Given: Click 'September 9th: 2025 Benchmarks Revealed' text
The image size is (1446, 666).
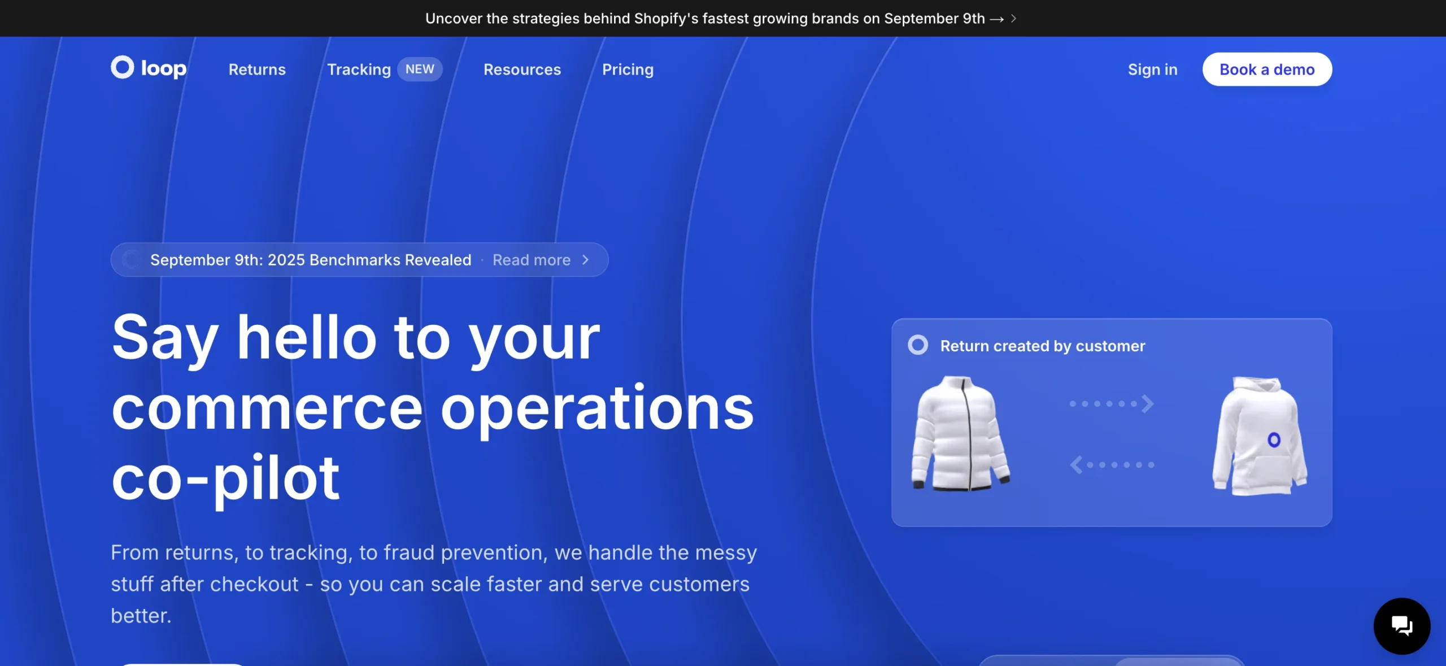Looking at the screenshot, I should 311,260.
